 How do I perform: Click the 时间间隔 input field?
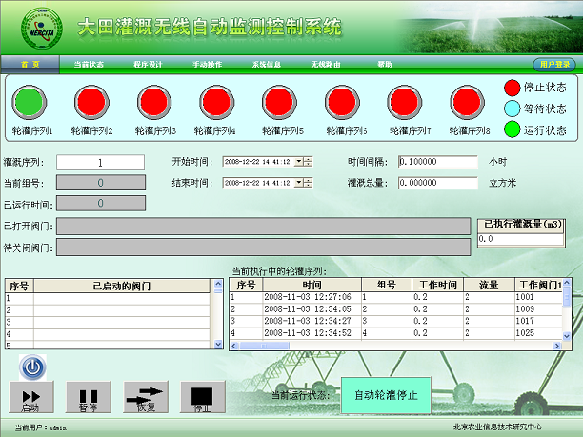coord(437,162)
